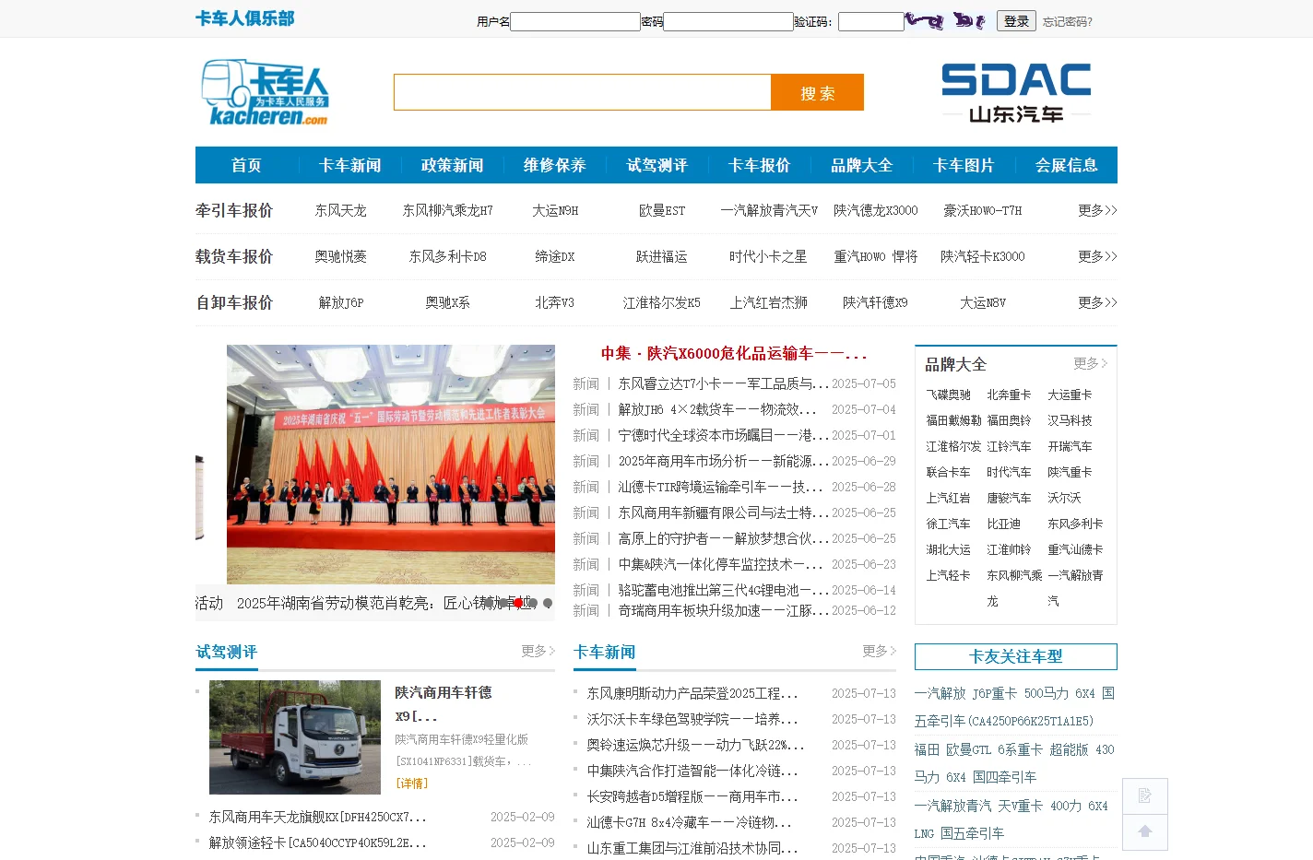Open 维修保养 navigation item
The height and width of the screenshot is (860, 1313).
coord(554,165)
